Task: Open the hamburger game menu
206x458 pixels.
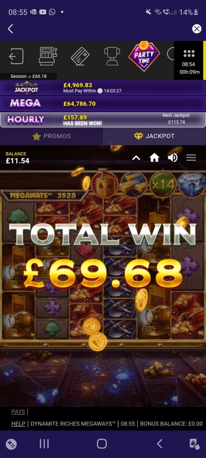Action: point(191,158)
